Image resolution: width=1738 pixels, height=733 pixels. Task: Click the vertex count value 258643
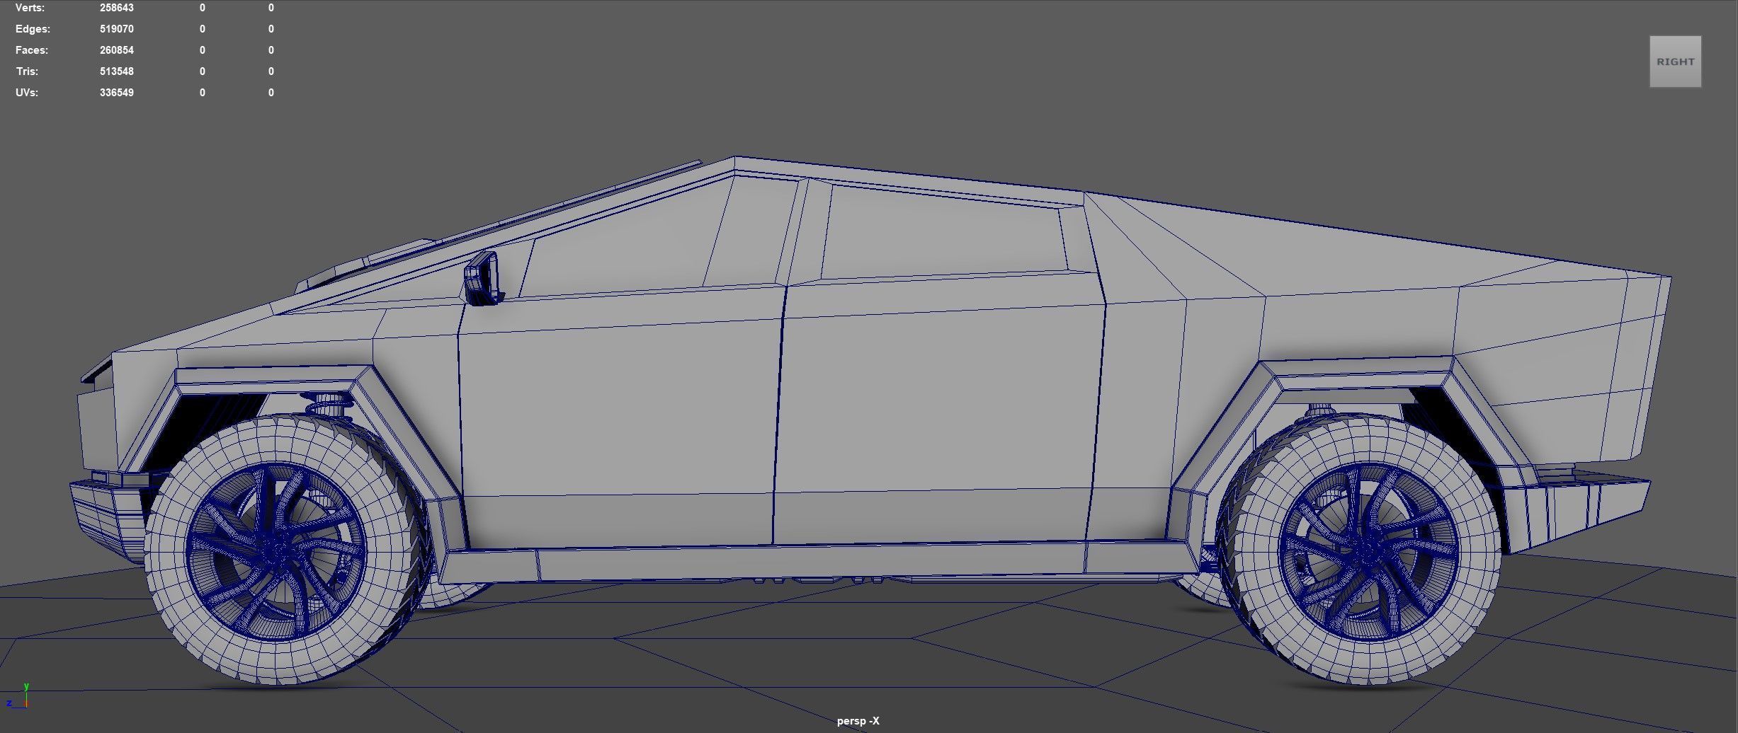(x=117, y=8)
